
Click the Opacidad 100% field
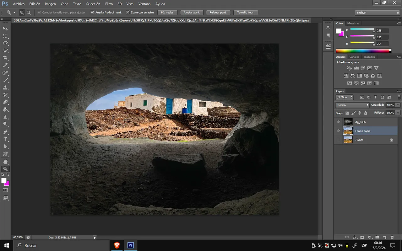(390, 105)
